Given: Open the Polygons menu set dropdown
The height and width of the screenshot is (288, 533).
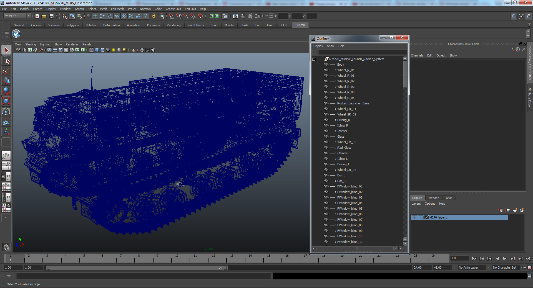Looking at the screenshot, I should pyautogui.click(x=17, y=16).
